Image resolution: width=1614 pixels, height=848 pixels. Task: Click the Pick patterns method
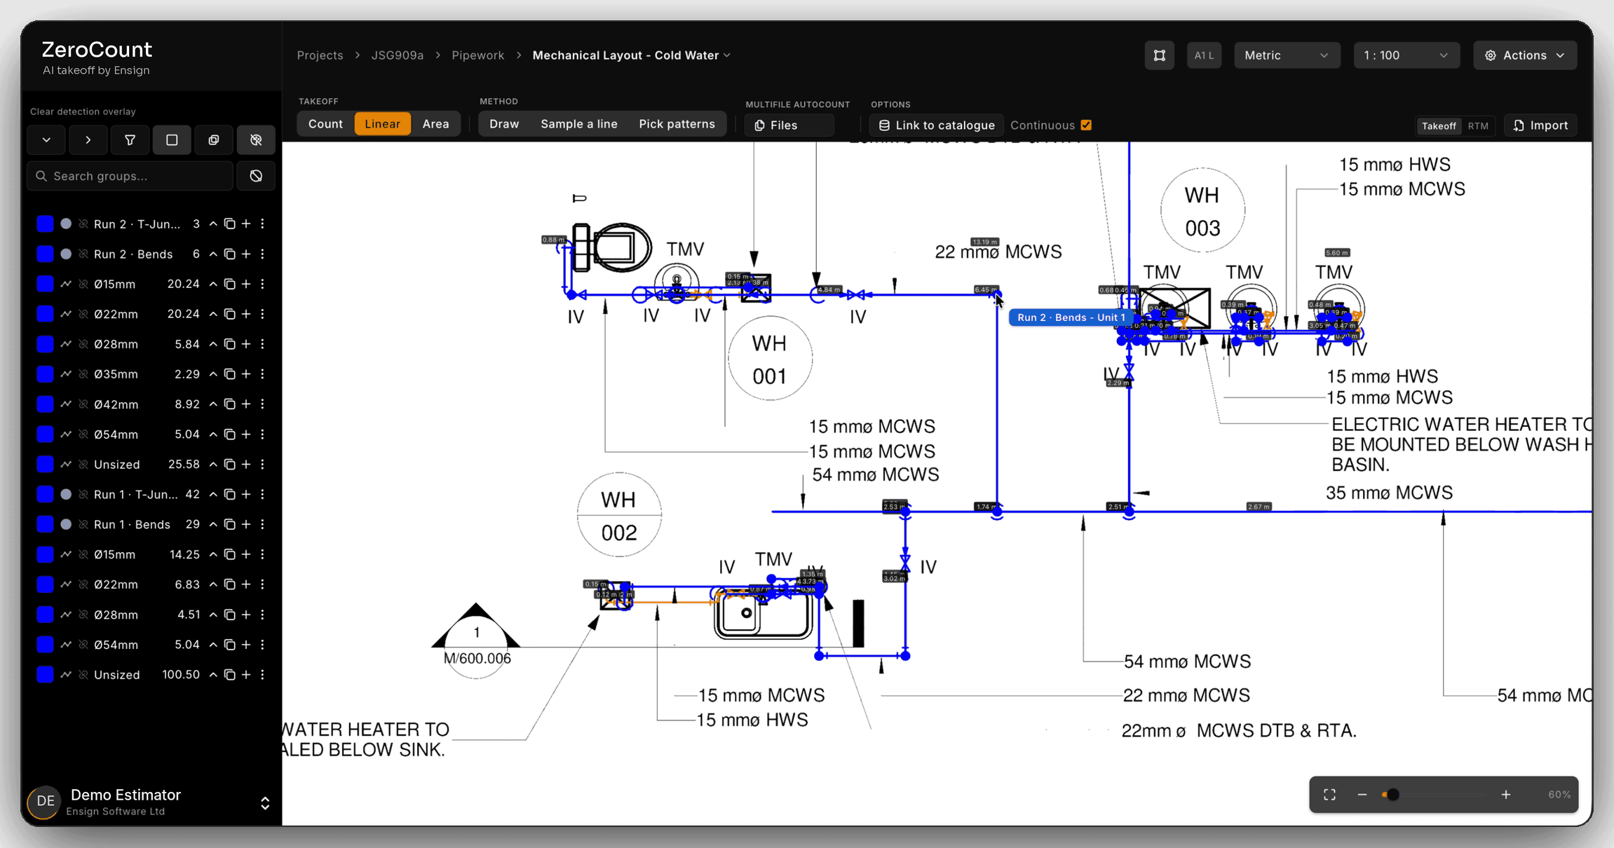(x=677, y=124)
